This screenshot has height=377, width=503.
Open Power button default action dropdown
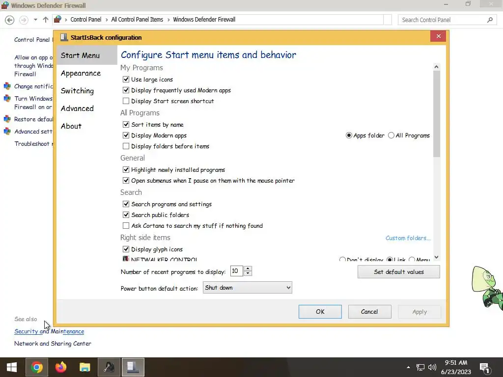pos(248,288)
